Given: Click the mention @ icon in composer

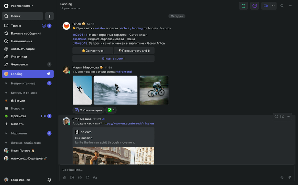Looking at the screenshot, I should (x=87, y=177).
